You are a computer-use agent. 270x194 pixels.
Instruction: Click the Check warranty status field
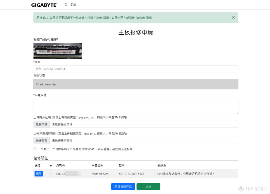[x=136, y=84]
